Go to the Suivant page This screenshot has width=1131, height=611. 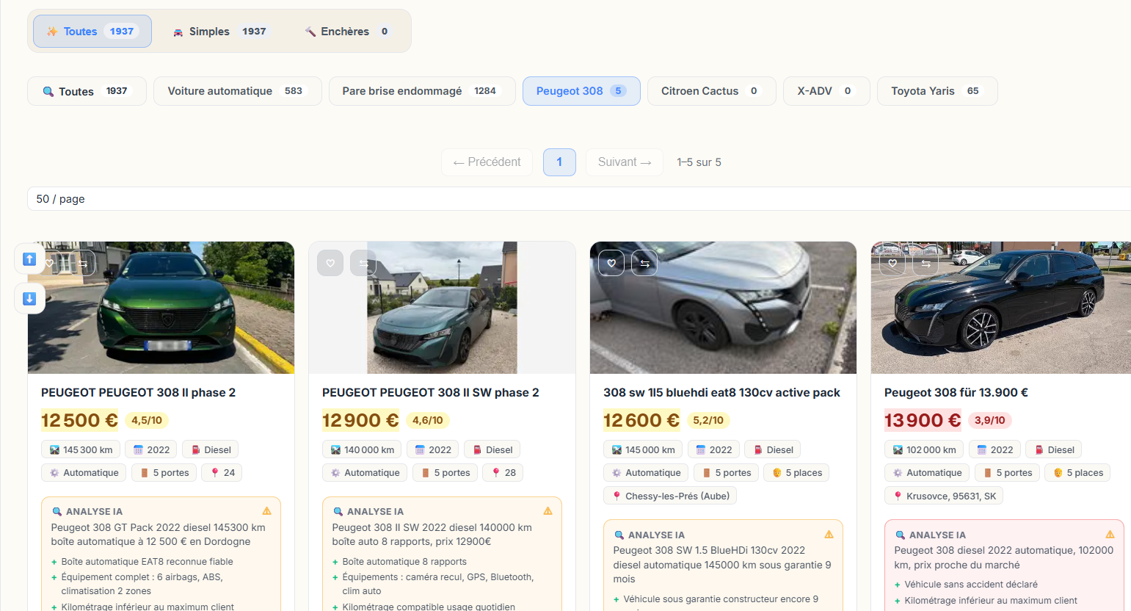[x=625, y=162]
